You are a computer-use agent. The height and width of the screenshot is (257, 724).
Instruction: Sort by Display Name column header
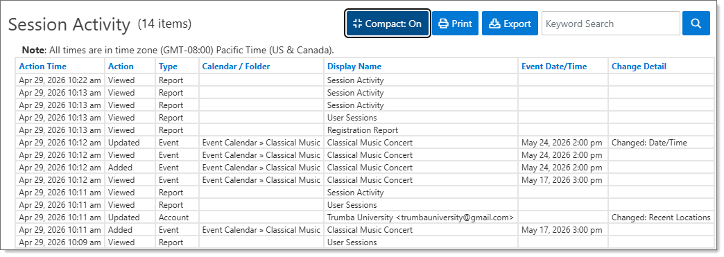pyautogui.click(x=354, y=67)
